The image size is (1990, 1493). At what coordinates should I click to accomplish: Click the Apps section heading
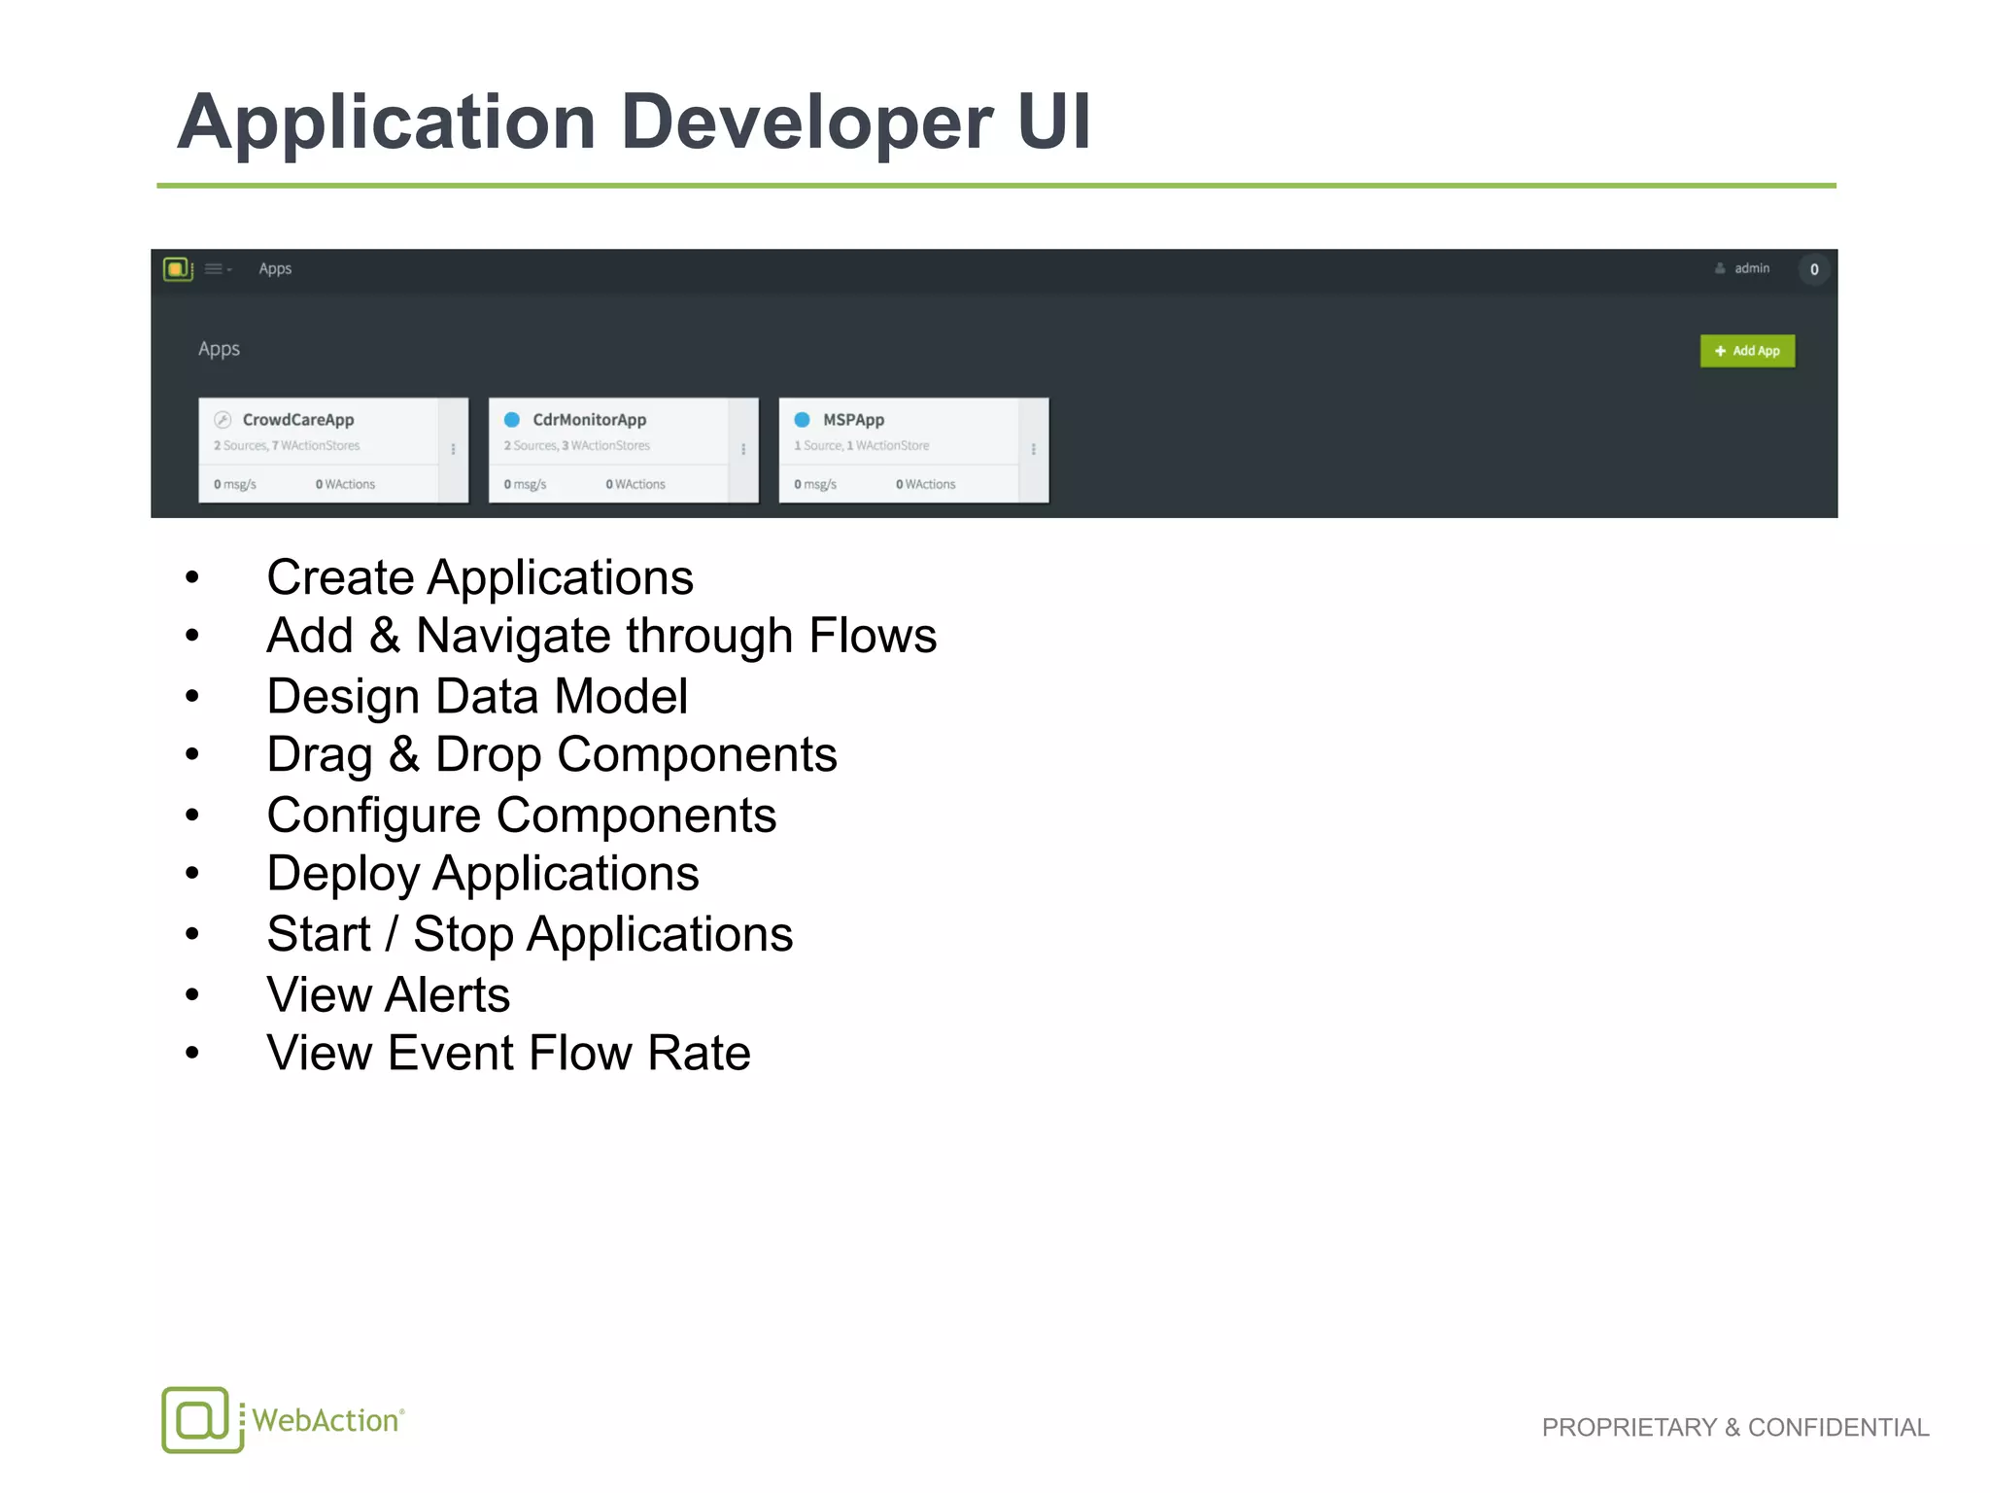click(219, 349)
